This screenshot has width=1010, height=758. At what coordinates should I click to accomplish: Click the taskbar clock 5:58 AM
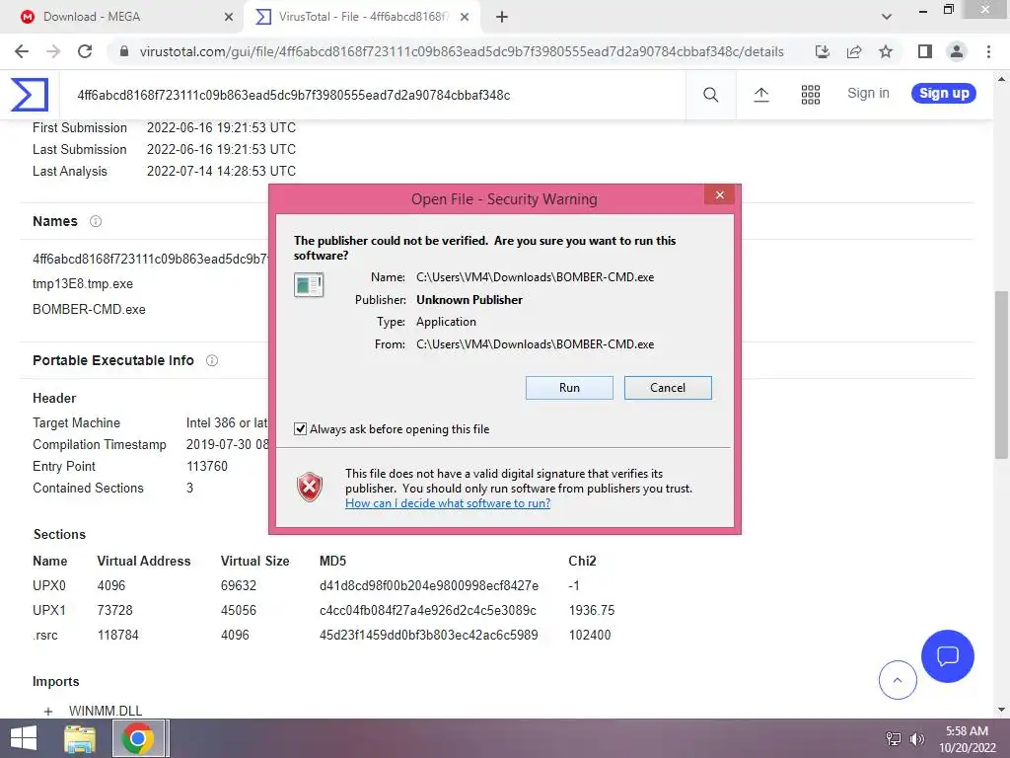967,731
